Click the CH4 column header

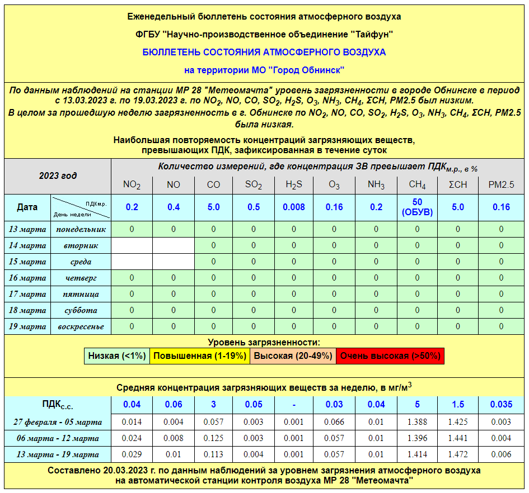click(x=417, y=185)
